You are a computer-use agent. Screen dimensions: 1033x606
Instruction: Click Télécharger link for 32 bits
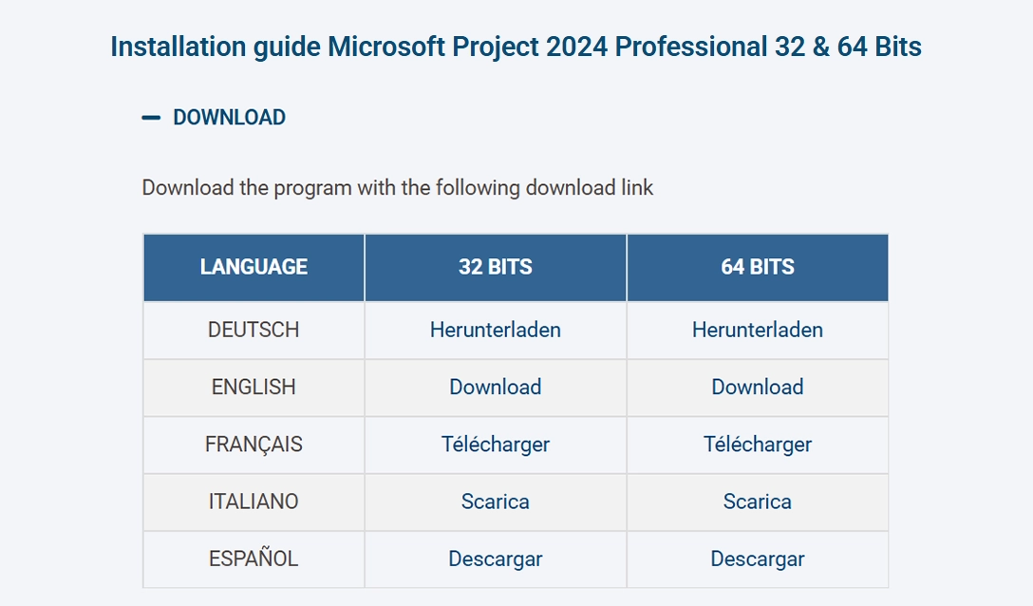pos(495,444)
